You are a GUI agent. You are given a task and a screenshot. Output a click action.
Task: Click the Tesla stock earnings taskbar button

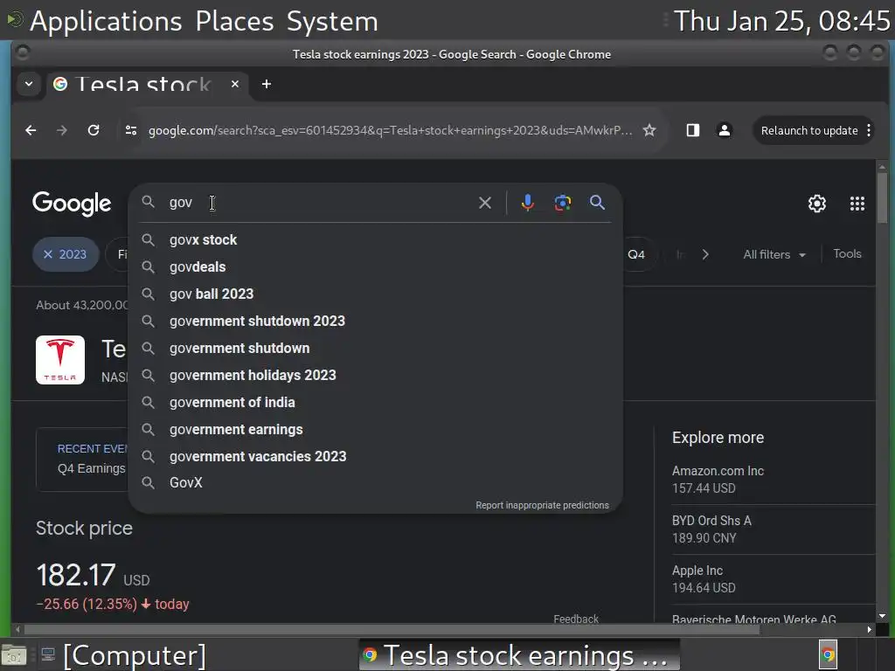(519, 654)
